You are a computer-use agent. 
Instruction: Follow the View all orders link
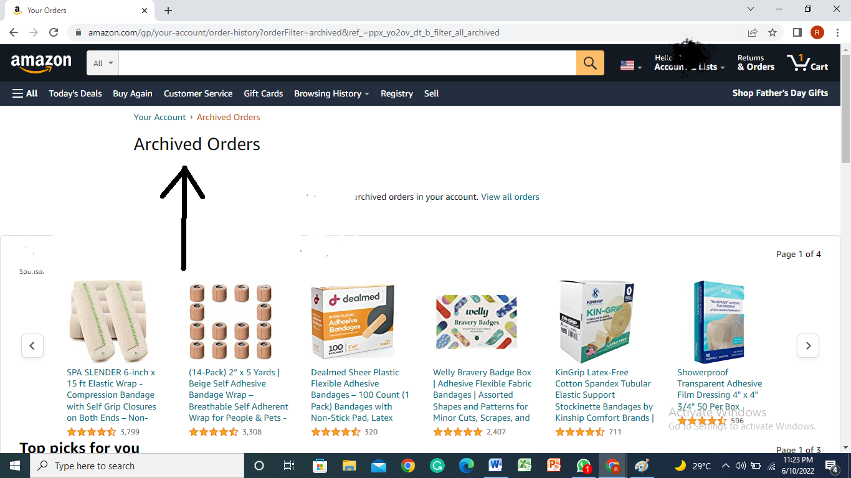pos(510,197)
